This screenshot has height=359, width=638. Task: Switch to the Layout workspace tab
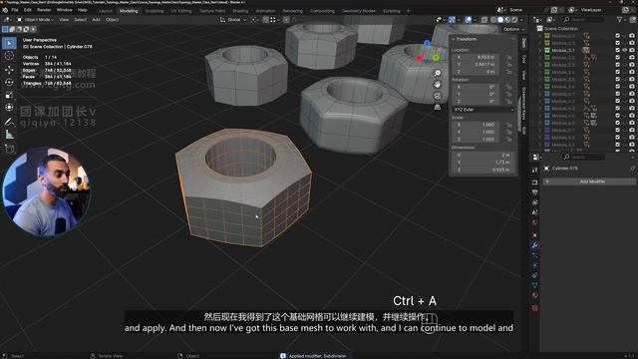(x=105, y=11)
